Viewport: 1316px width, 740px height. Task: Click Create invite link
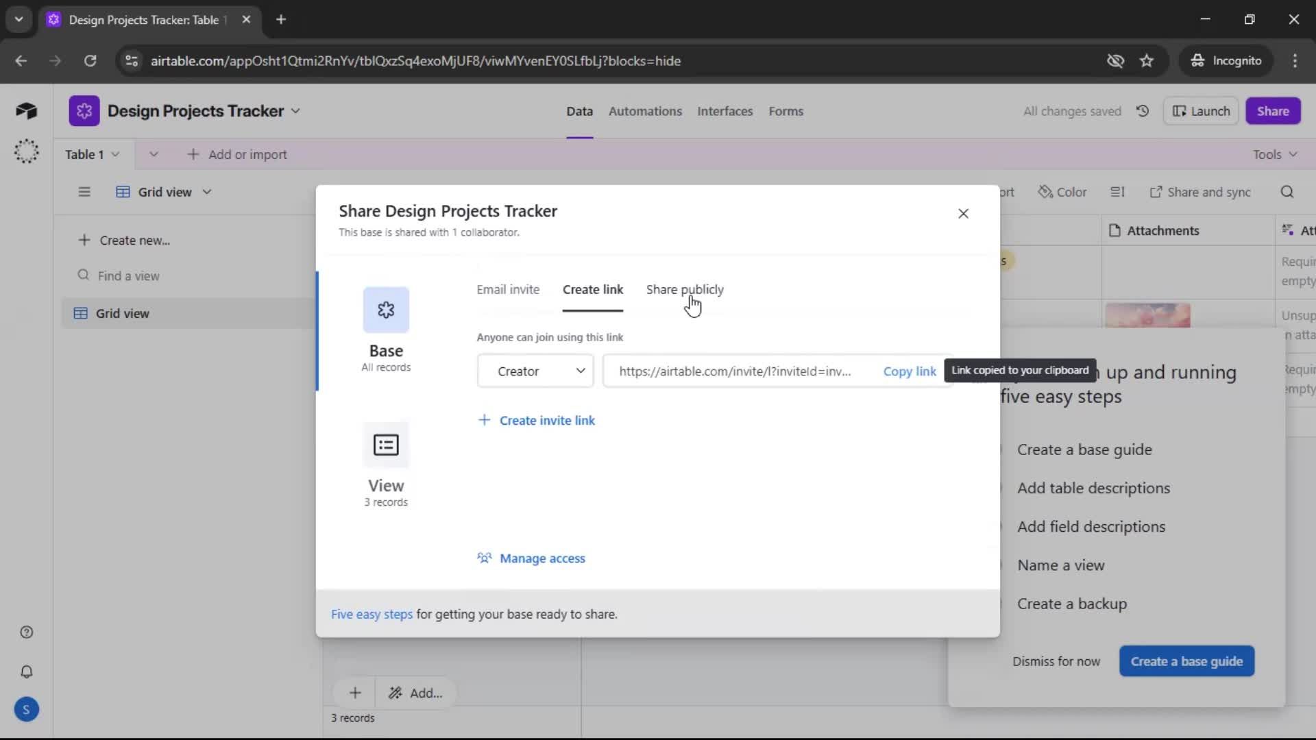pyautogui.click(x=537, y=421)
